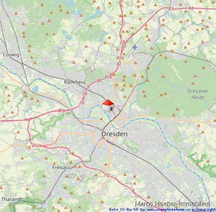Click motorway junction number 22
216x212 pixels.
pyautogui.click(x=123, y=23)
